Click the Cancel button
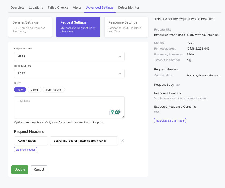The height and width of the screenshot is (188, 225). pyautogui.click(x=39, y=170)
